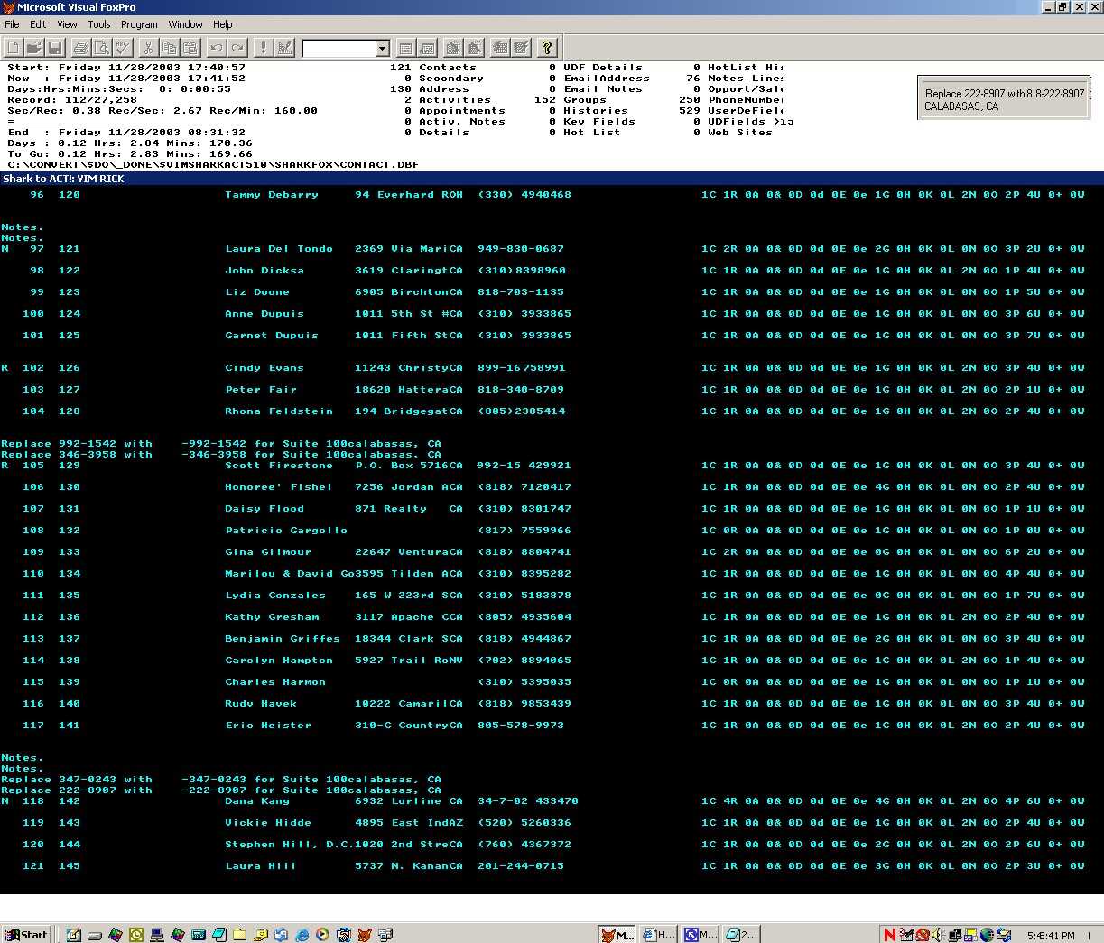1104x943 pixels.
Task: Click the red N tray icon
Action: point(890,935)
